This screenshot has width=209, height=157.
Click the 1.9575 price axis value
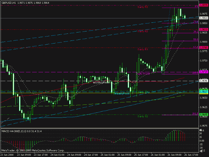pyautogui.click(x=204, y=126)
